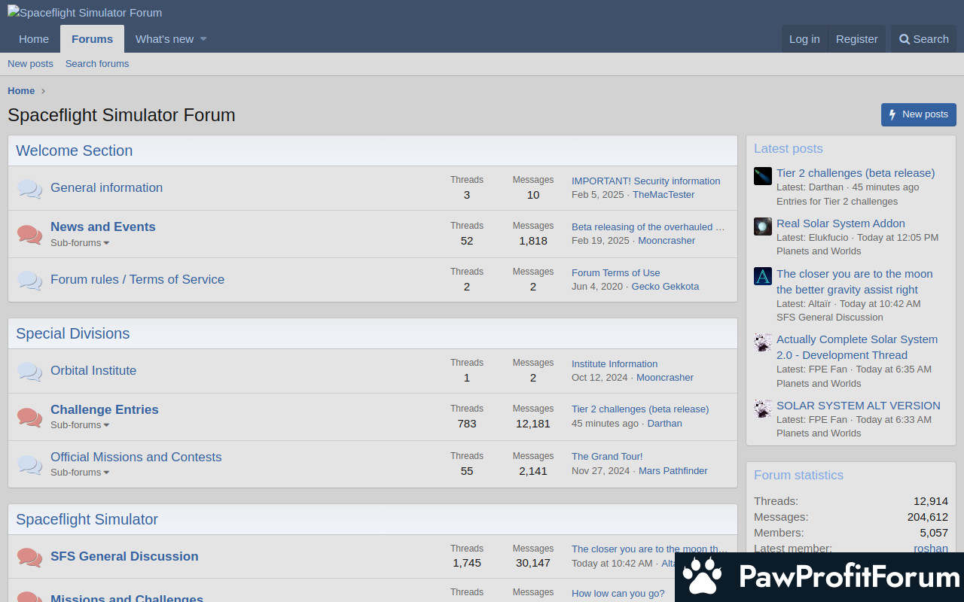Open the Institute Information thread
The height and width of the screenshot is (602, 964).
click(x=615, y=364)
